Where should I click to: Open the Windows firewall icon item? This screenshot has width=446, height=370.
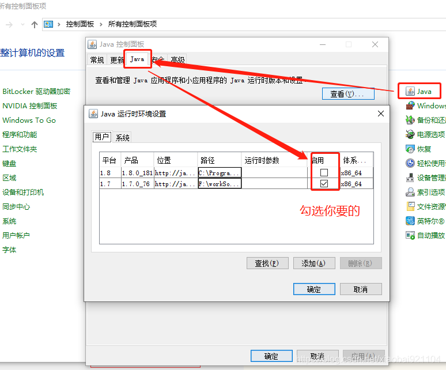(x=410, y=105)
